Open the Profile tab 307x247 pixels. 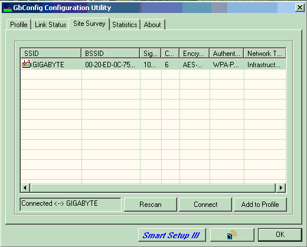19,25
